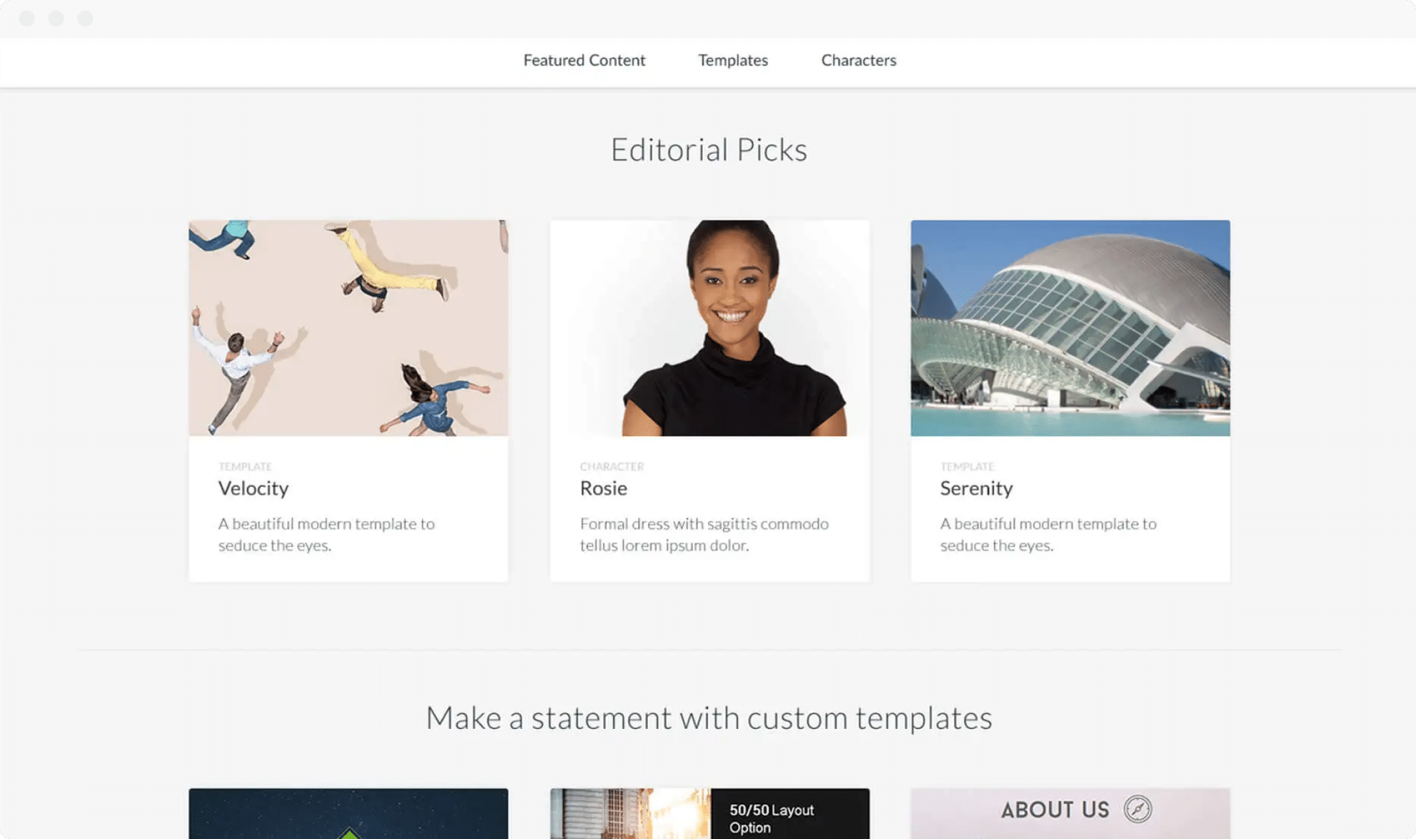Screen dimensions: 1416x839
Task: Click the Velocity card title
Action: click(x=253, y=488)
